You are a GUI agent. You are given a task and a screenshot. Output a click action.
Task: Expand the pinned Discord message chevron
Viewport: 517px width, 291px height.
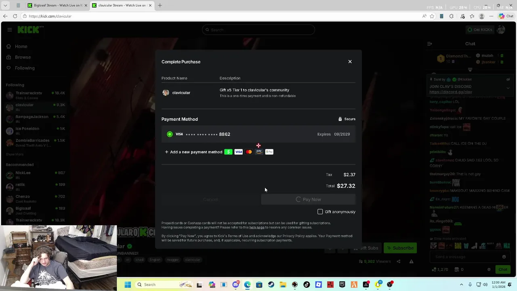[508, 88]
